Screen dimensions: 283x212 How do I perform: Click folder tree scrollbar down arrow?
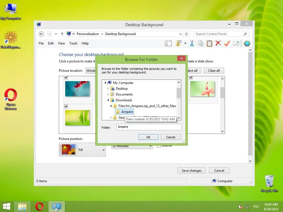coord(179,118)
